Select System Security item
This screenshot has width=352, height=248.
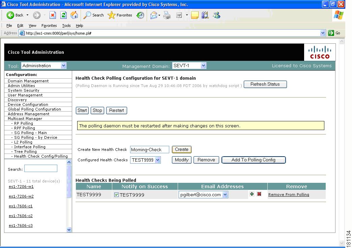pos(23,90)
